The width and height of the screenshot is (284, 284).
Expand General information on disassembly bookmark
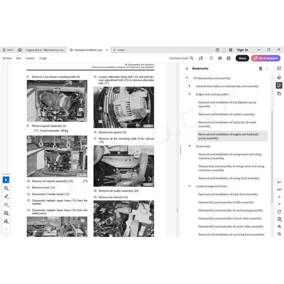pyautogui.click(x=189, y=86)
